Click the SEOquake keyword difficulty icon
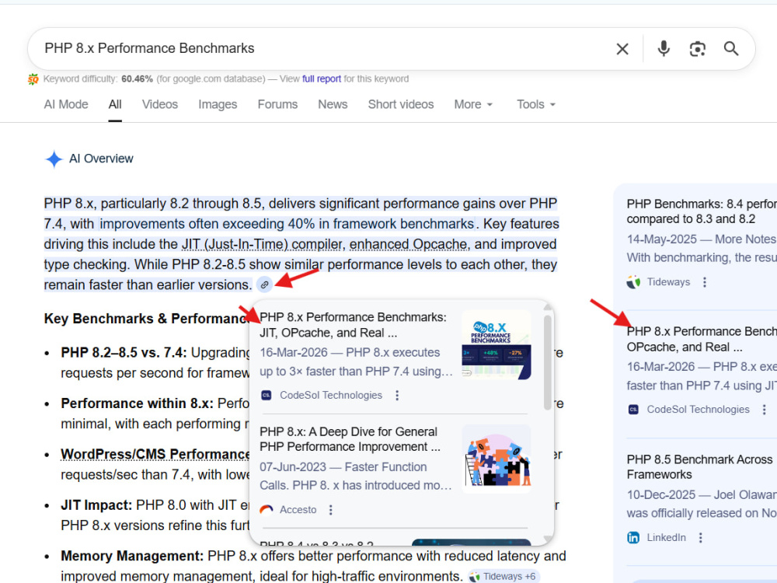This screenshot has width=777, height=583. [x=33, y=79]
